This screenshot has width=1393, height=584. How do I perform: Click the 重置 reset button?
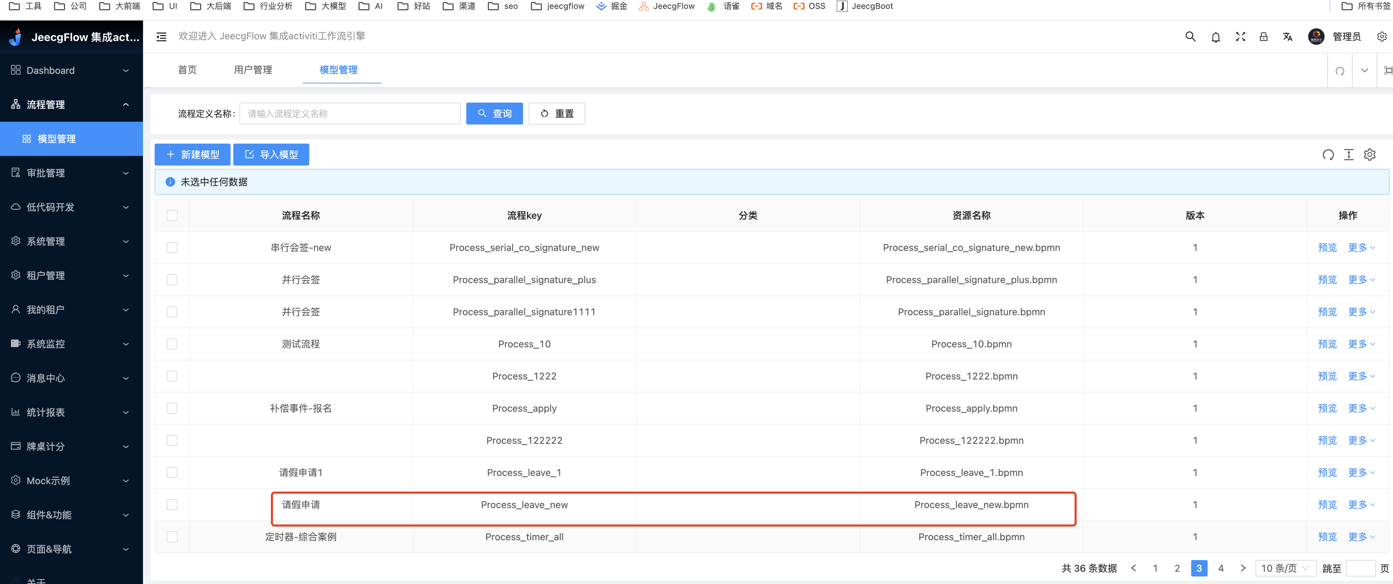coord(557,114)
